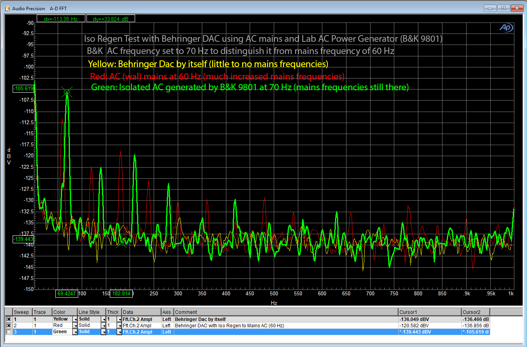Click Fft.Ch.2 Ampl data cell of Red row
The height and width of the screenshot is (347, 527).
click(141, 325)
